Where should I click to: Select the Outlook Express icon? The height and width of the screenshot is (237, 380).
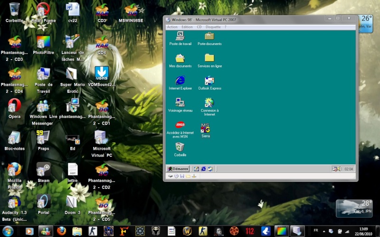click(x=209, y=83)
